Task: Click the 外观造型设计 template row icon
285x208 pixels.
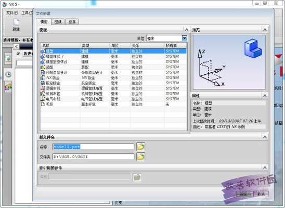Action: click(43, 72)
